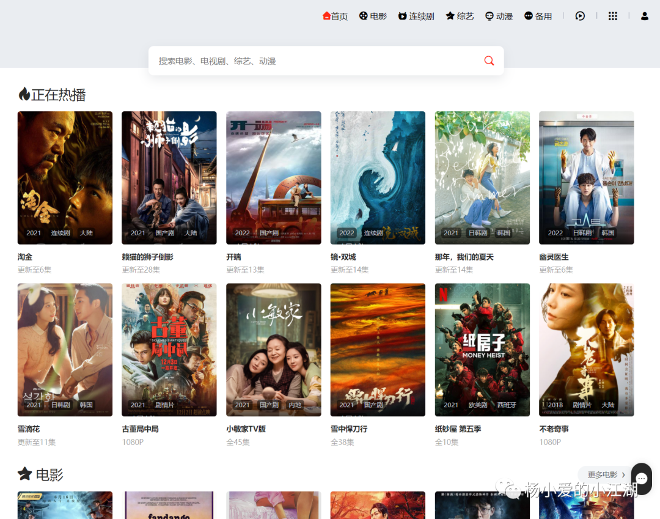Click the star icon beside 综艺
Image resolution: width=660 pixels, height=519 pixels.
(x=450, y=16)
